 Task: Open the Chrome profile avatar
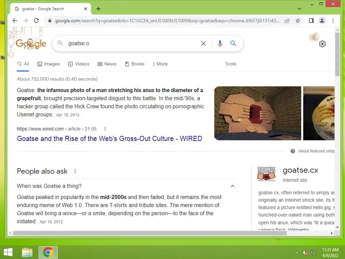[x=322, y=21]
